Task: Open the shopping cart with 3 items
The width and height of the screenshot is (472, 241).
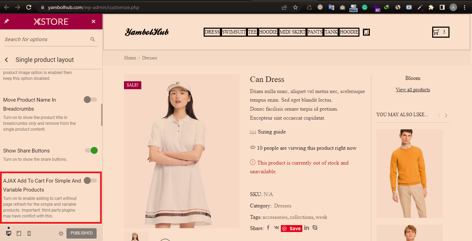Action: click(440, 32)
